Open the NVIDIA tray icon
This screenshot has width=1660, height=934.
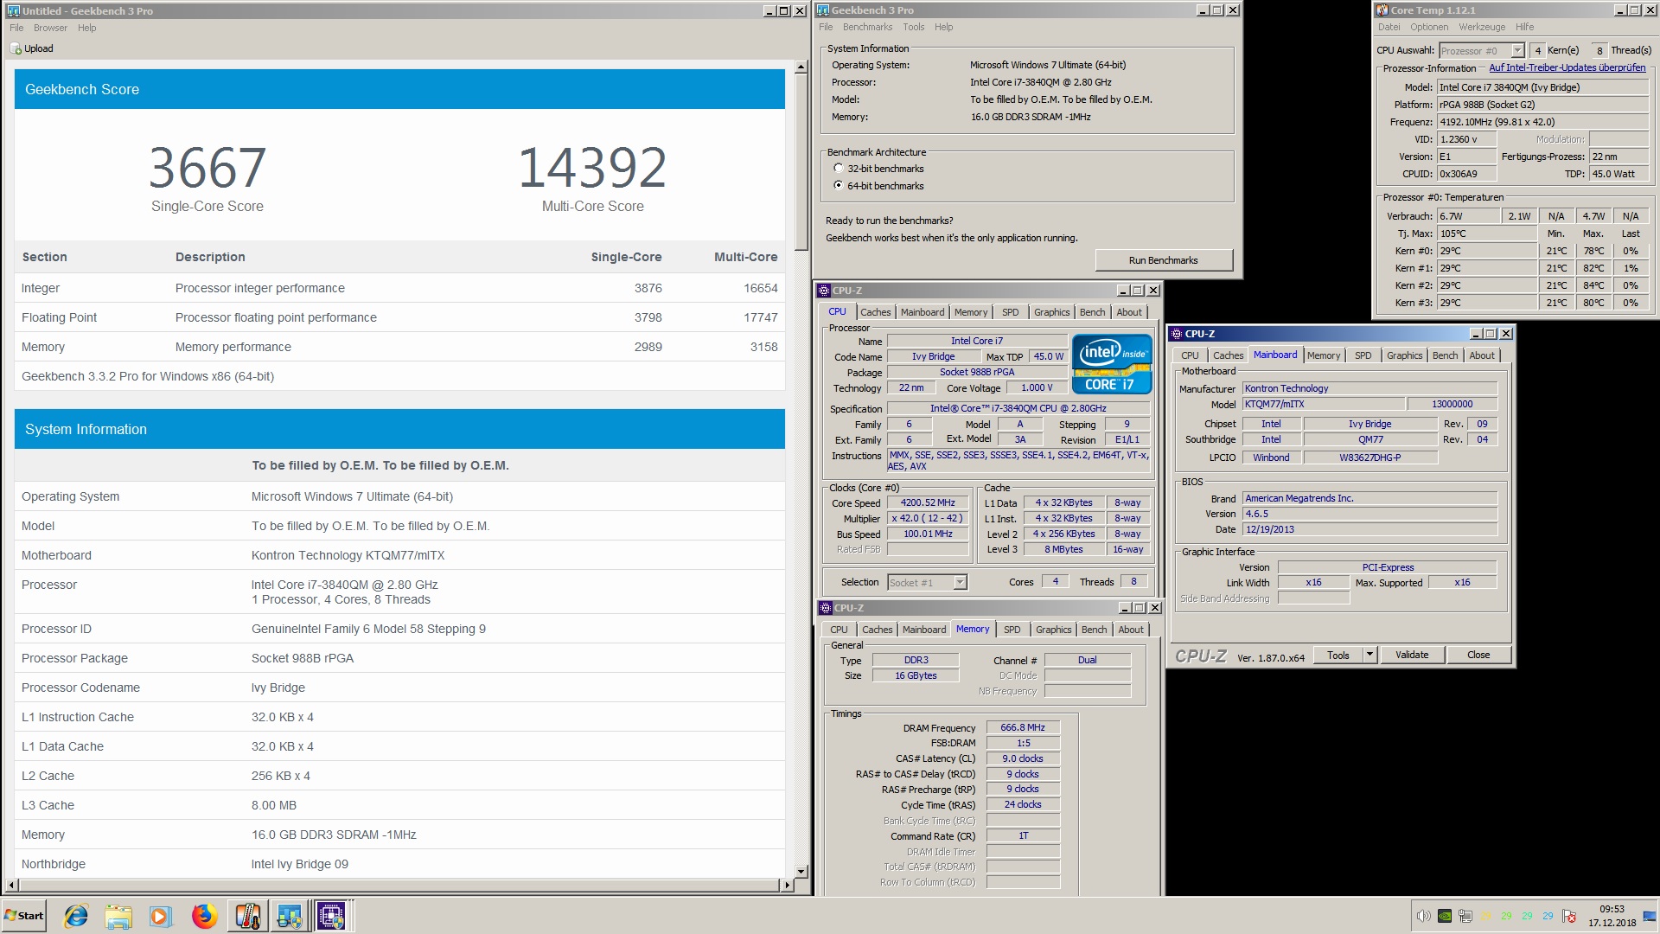tap(1445, 916)
